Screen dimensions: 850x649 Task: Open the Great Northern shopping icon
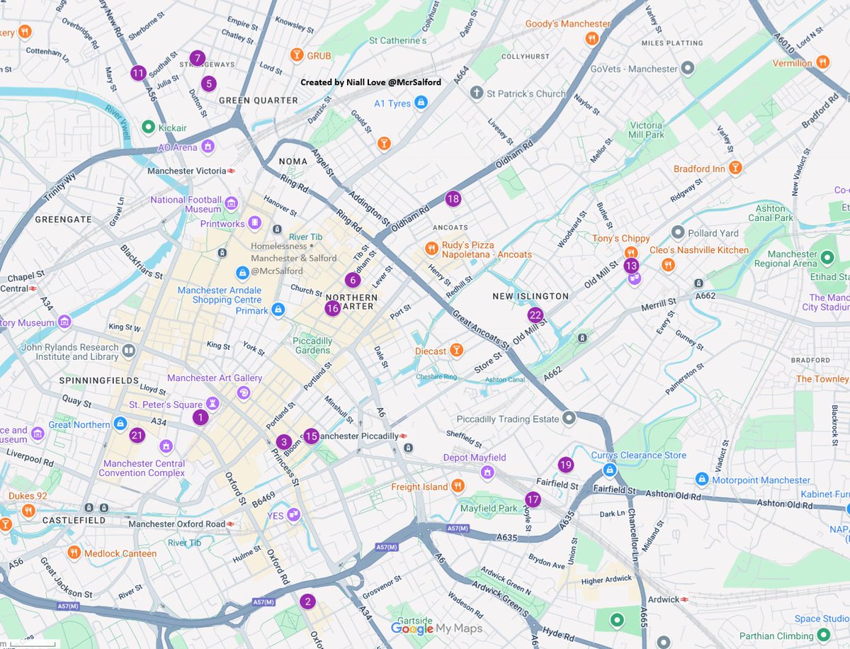(120, 424)
